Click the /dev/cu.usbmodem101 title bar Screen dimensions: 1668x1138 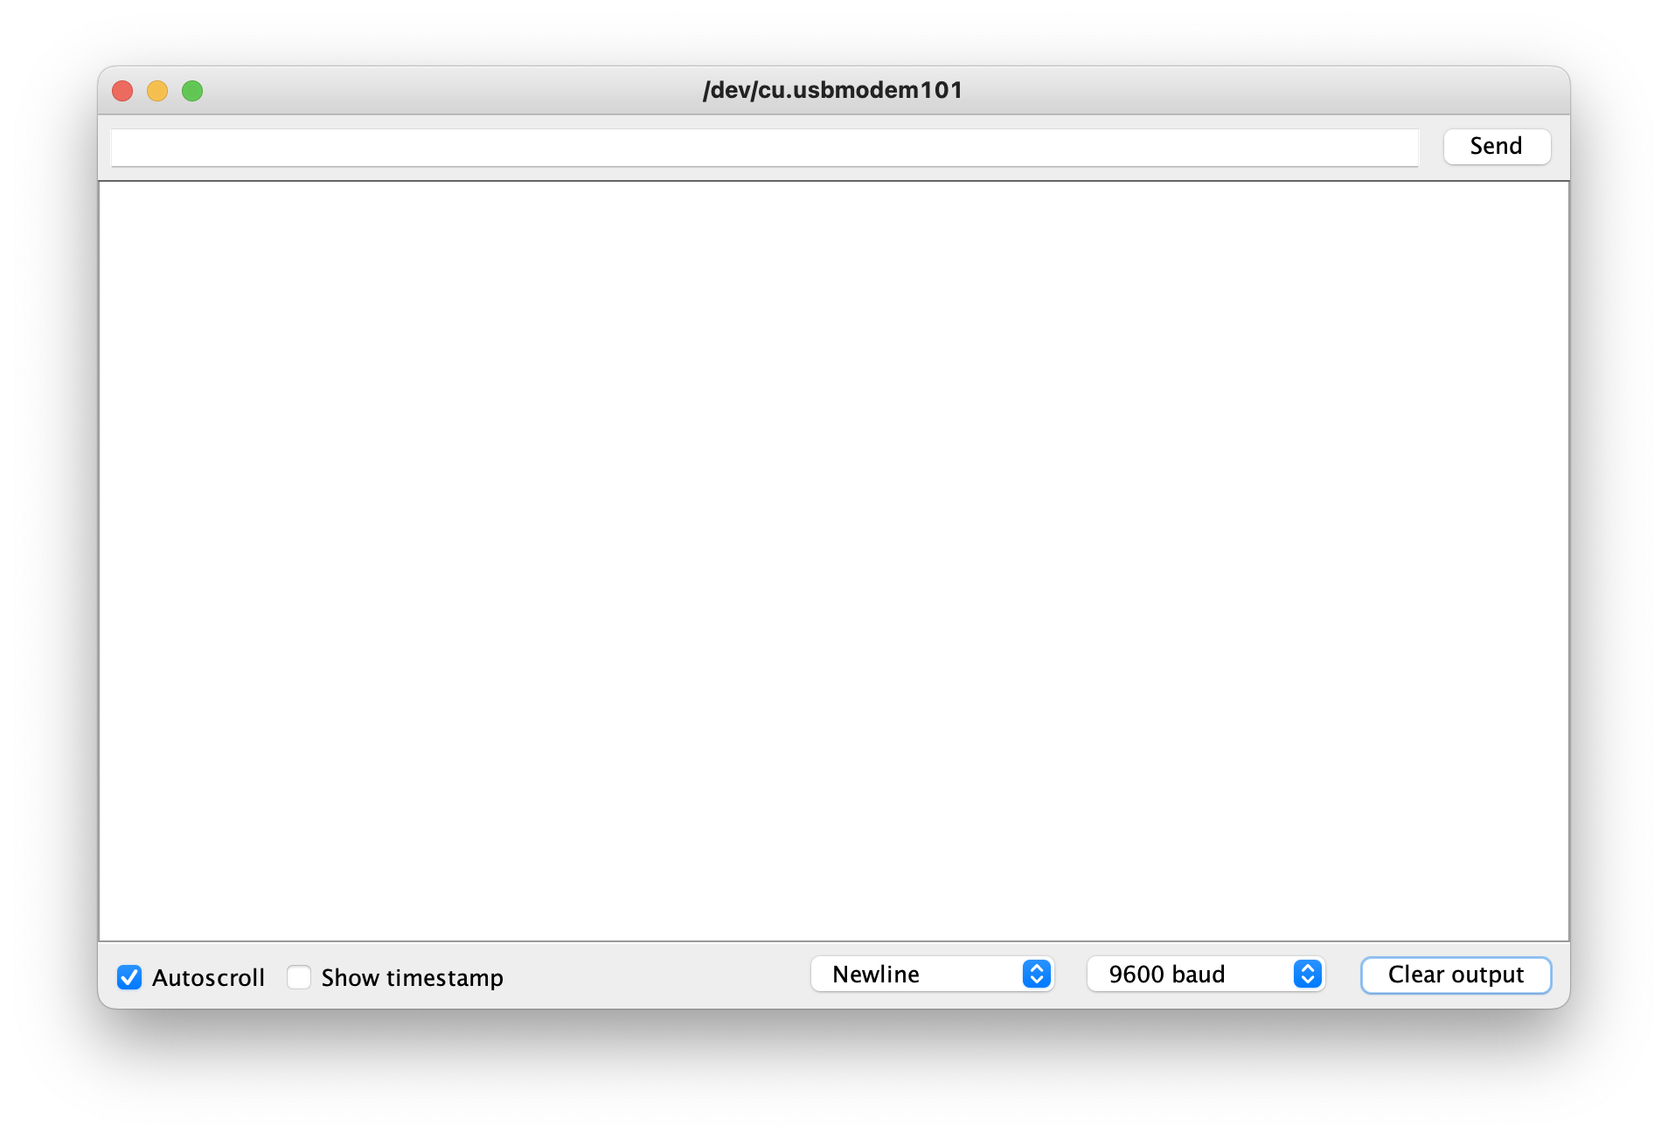pos(832,90)
